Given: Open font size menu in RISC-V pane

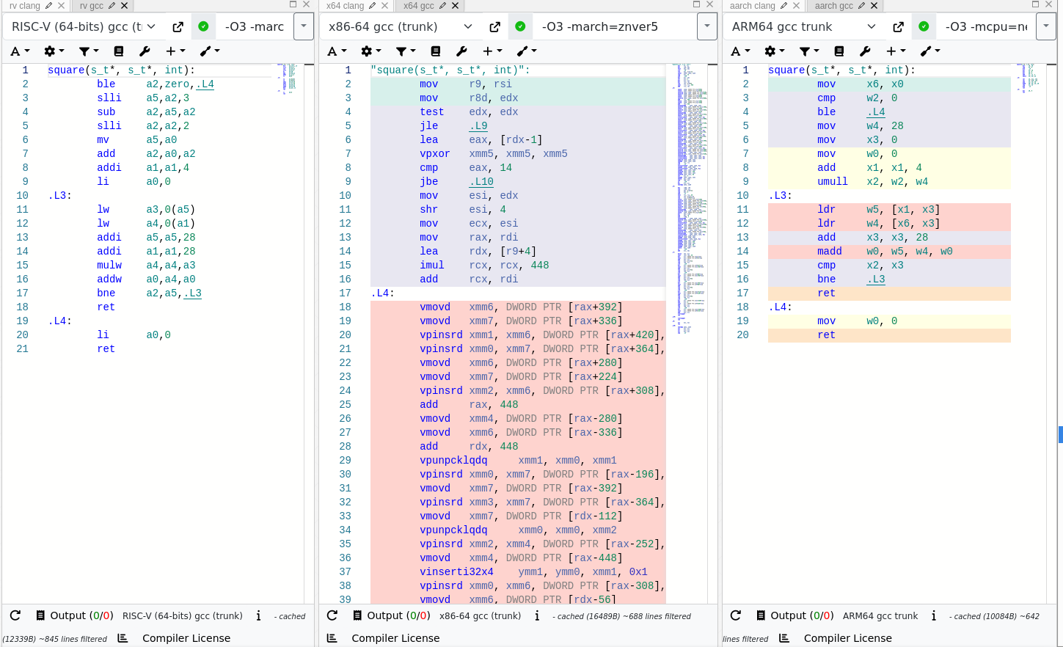Looking at the screenshot, I should tap(20, 51).
